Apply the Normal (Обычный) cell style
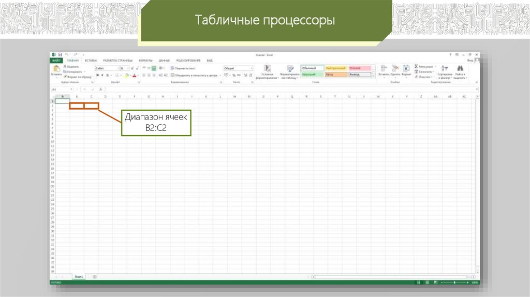 point(312,68)
